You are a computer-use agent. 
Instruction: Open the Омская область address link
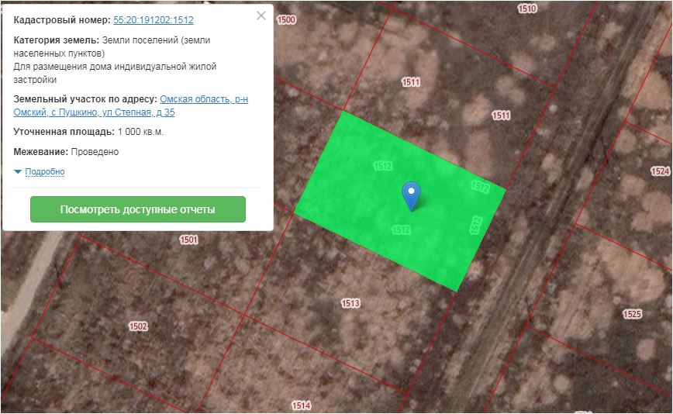tap(131, 105)
